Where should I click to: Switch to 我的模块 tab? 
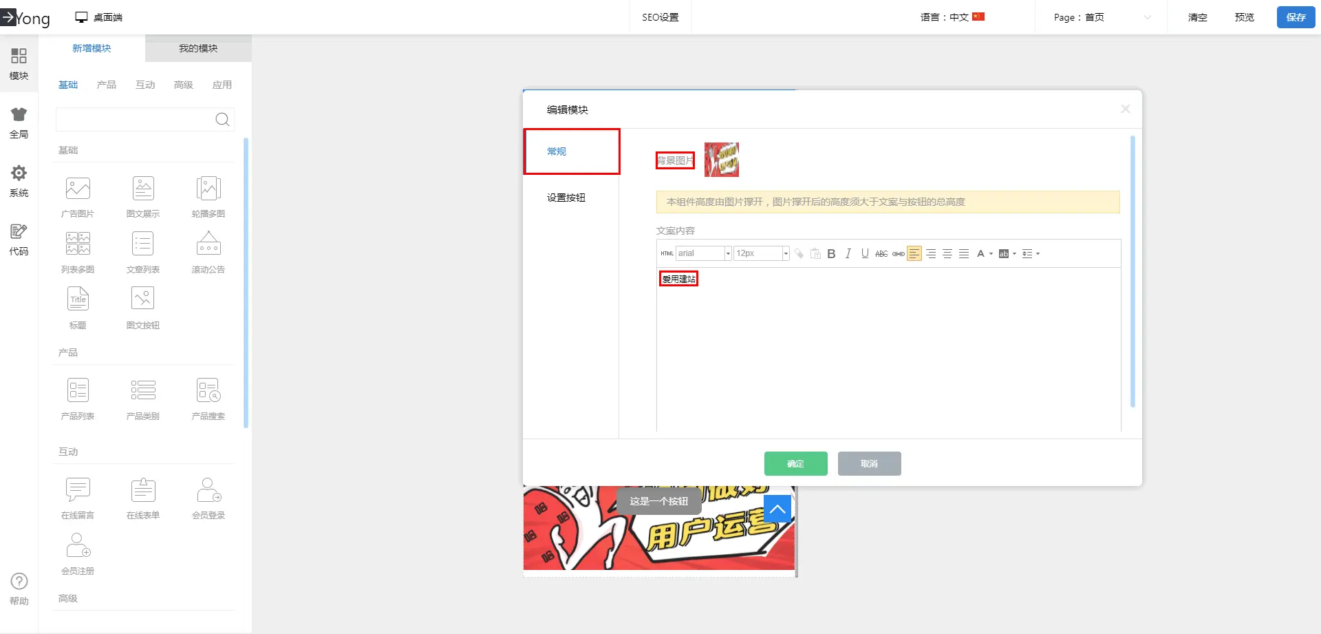(198, 48)
